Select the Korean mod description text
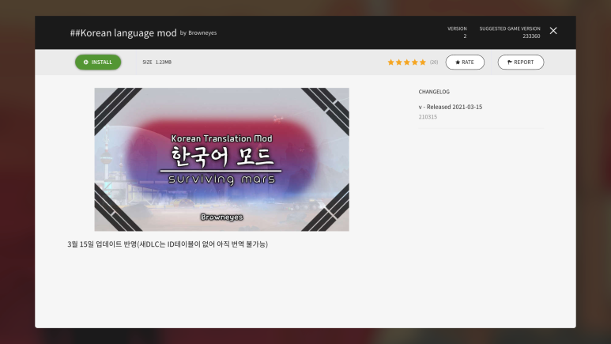The image size is (611, 344). [x=168, y=244]
